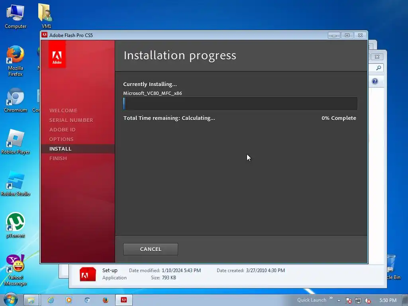Screen dimensions: 408x306
Task: Click the 0% Complete label
Action: pyautogui.click(x=339, y=118)
